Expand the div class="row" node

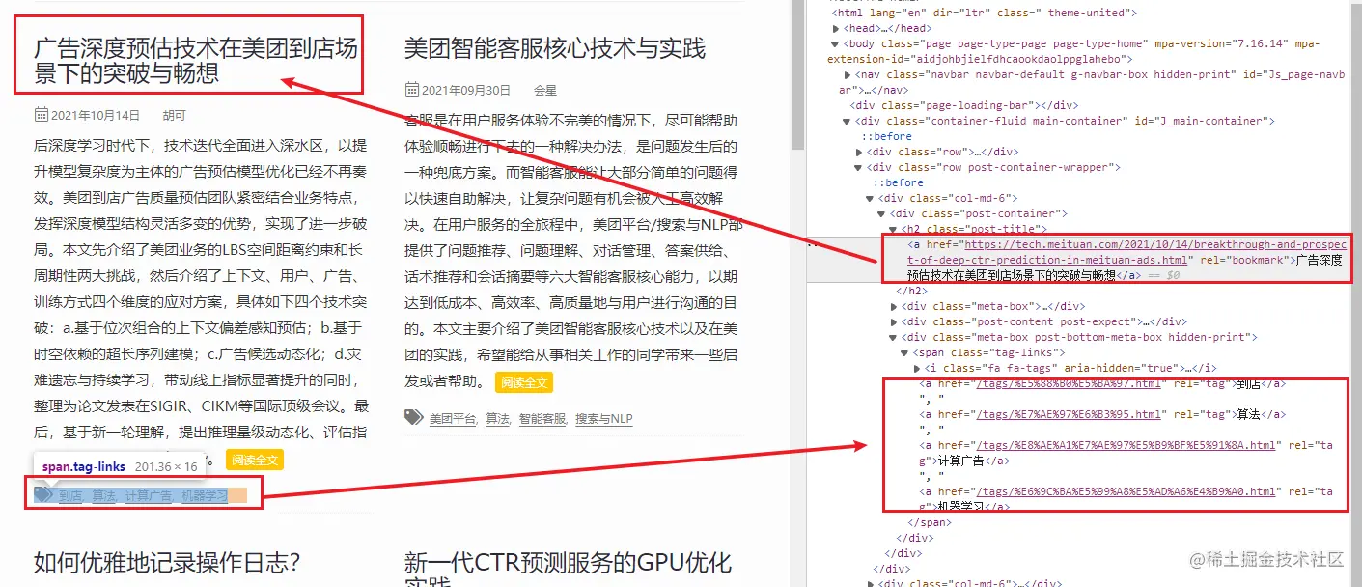(858, 152)
